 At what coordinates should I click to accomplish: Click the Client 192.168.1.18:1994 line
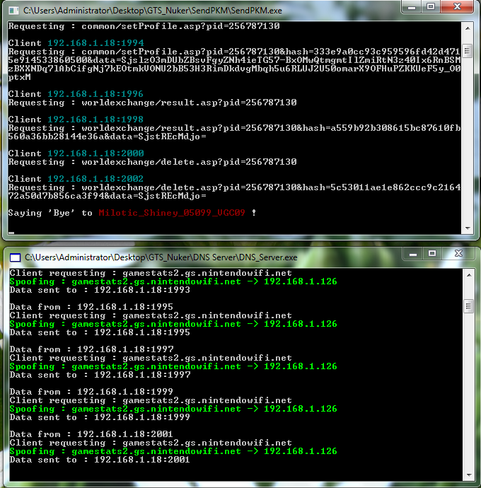point(76,43)
